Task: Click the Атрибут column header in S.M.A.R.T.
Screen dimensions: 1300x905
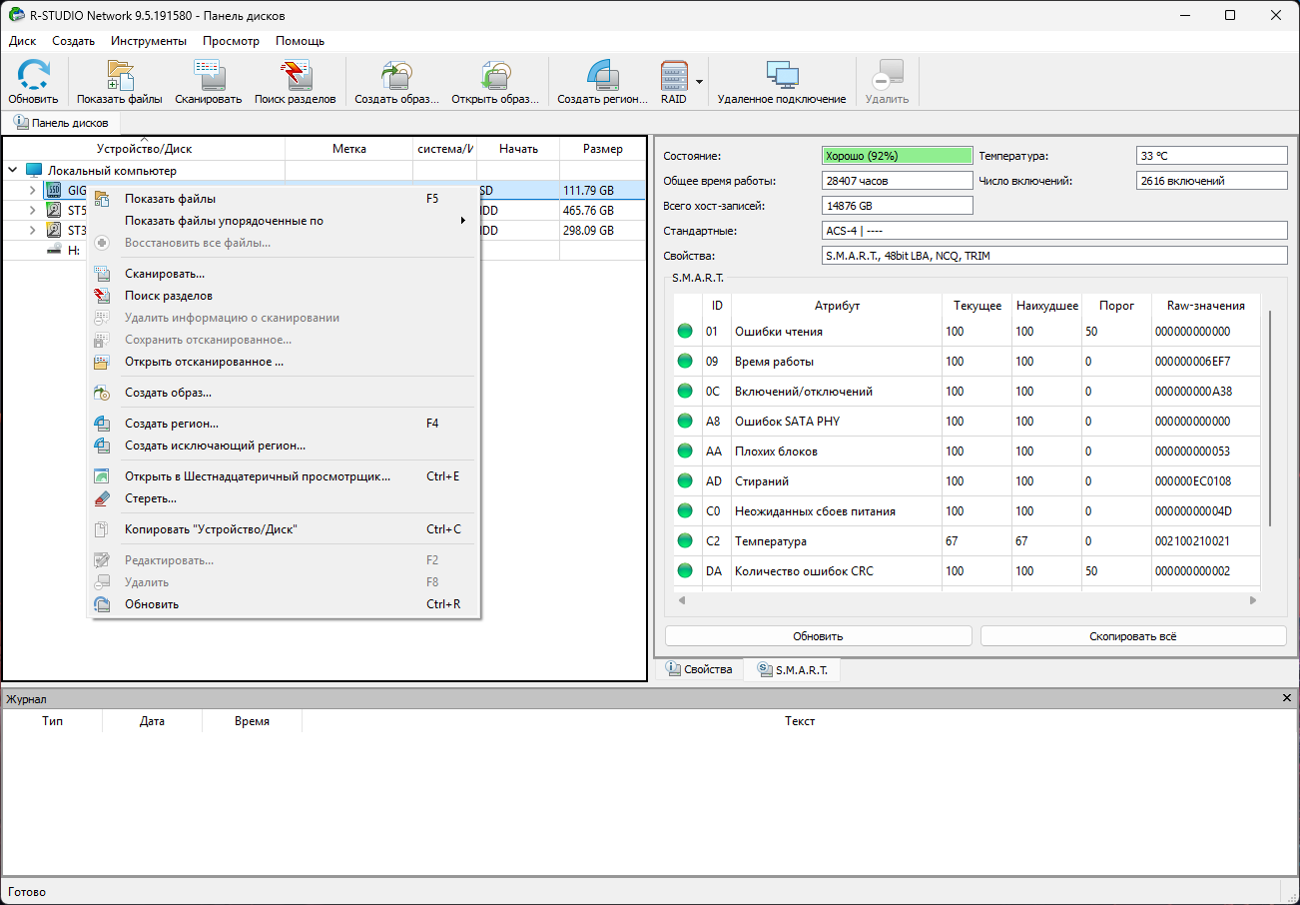Action: (x=837, y=306)
